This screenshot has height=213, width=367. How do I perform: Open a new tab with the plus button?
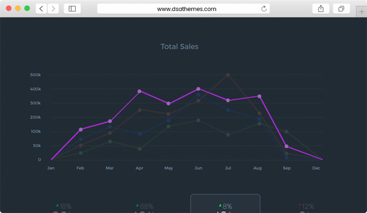[x=361, y=12]
